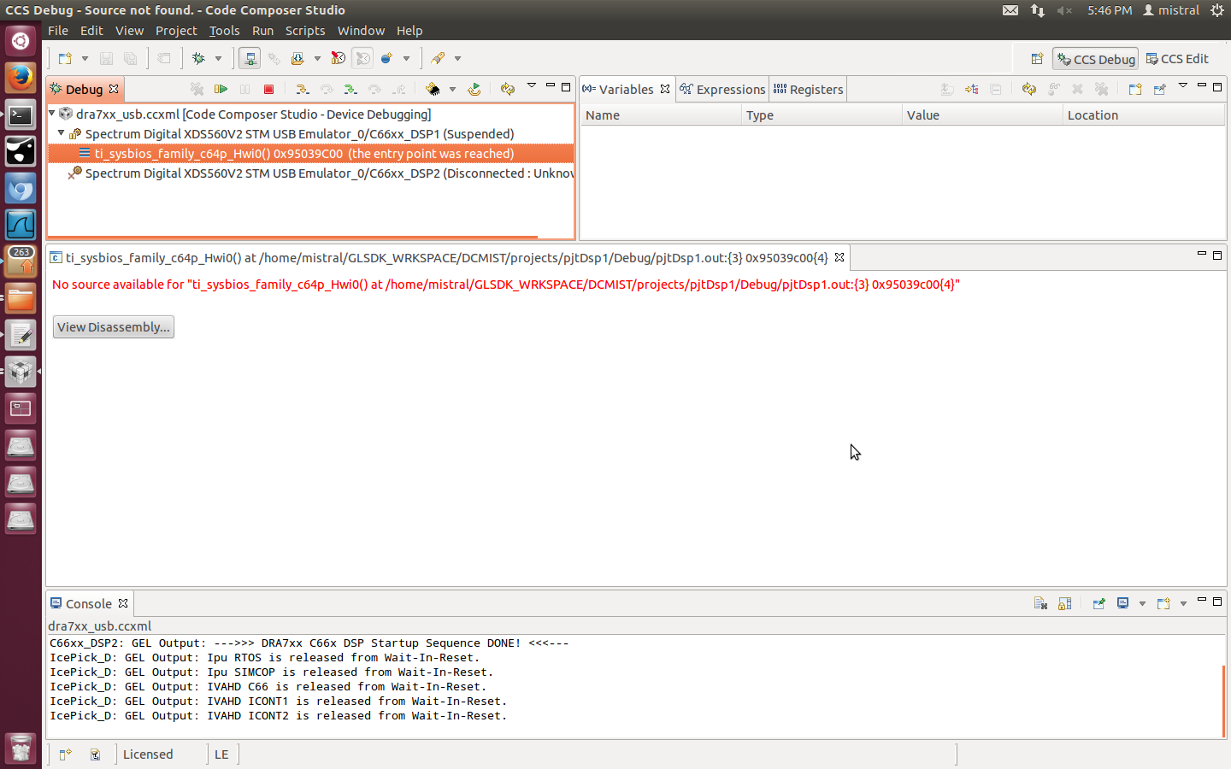Open the File menu

tap(58, 30)
